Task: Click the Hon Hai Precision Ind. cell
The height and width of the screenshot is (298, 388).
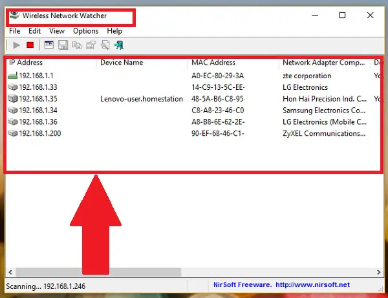Action: [x=325, y=99]
